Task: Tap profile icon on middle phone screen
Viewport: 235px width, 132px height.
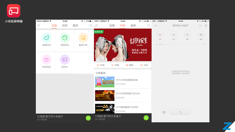Action: coord(96,26)
